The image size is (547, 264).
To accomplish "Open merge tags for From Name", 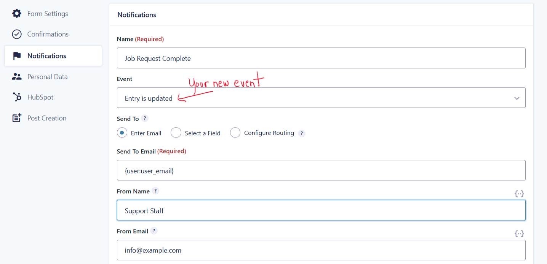I will 519,194.
